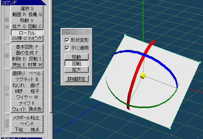Select the 選択 S command
Image resolution: width=203 pixels, height=139 pixels.
pos(27,9)
